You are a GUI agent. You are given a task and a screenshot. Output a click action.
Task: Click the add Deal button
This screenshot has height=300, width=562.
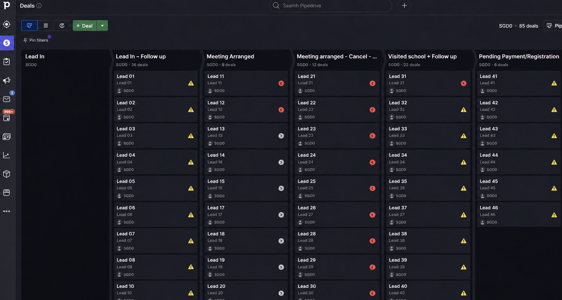85,26
